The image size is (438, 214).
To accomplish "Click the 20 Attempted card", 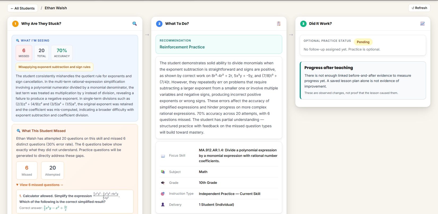I will 53,171.
